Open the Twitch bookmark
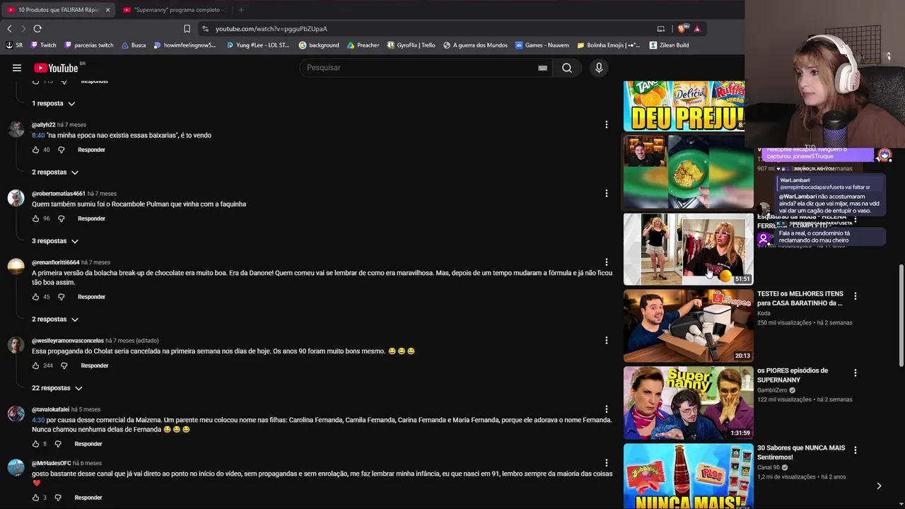Screen dimensions: 905x509 [x=43, y=45]
